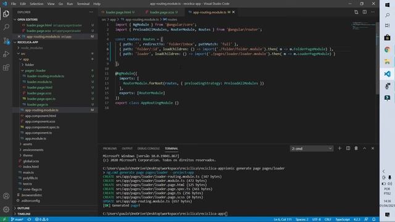
Task: Expand the Outline section
Action: 23,208
